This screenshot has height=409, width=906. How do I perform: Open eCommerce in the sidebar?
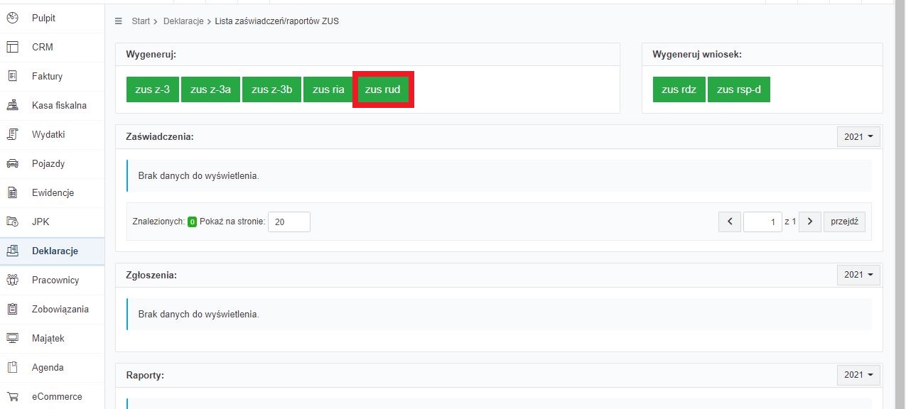52,396
